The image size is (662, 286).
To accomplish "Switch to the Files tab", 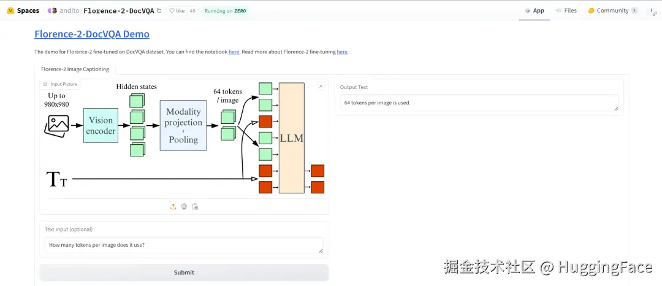I will coord(566,10).
